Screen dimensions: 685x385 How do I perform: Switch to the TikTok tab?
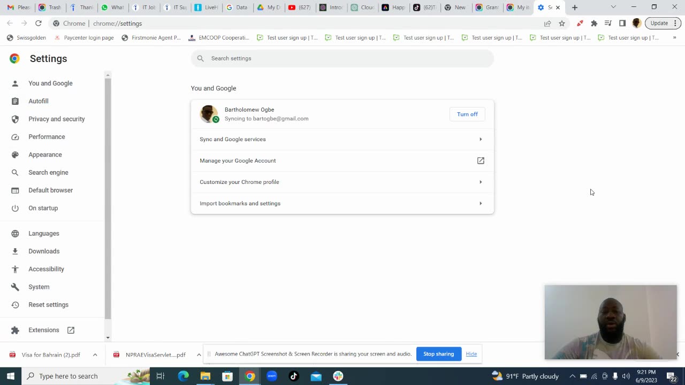coord(424,7)
